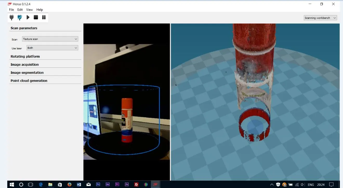Image resolution: width=343 pixels, height=188 pixels.
Task: Open Premiere Pro from the taskbar
Action: 117,185
